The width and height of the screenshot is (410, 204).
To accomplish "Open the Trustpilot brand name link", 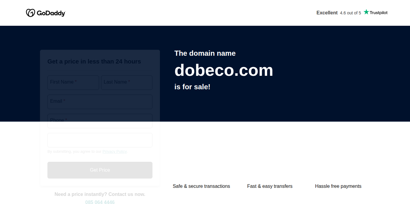I will (378, 13).
